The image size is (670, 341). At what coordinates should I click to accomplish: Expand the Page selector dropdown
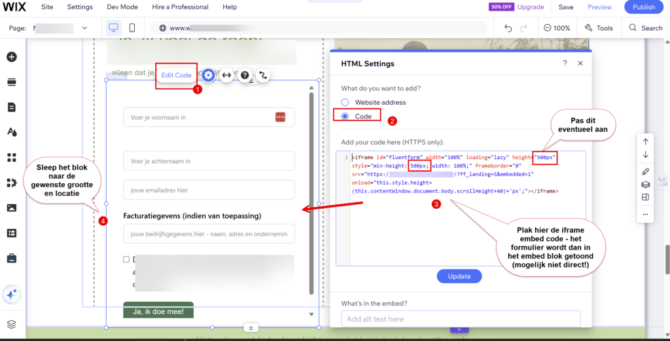point(84,28)
